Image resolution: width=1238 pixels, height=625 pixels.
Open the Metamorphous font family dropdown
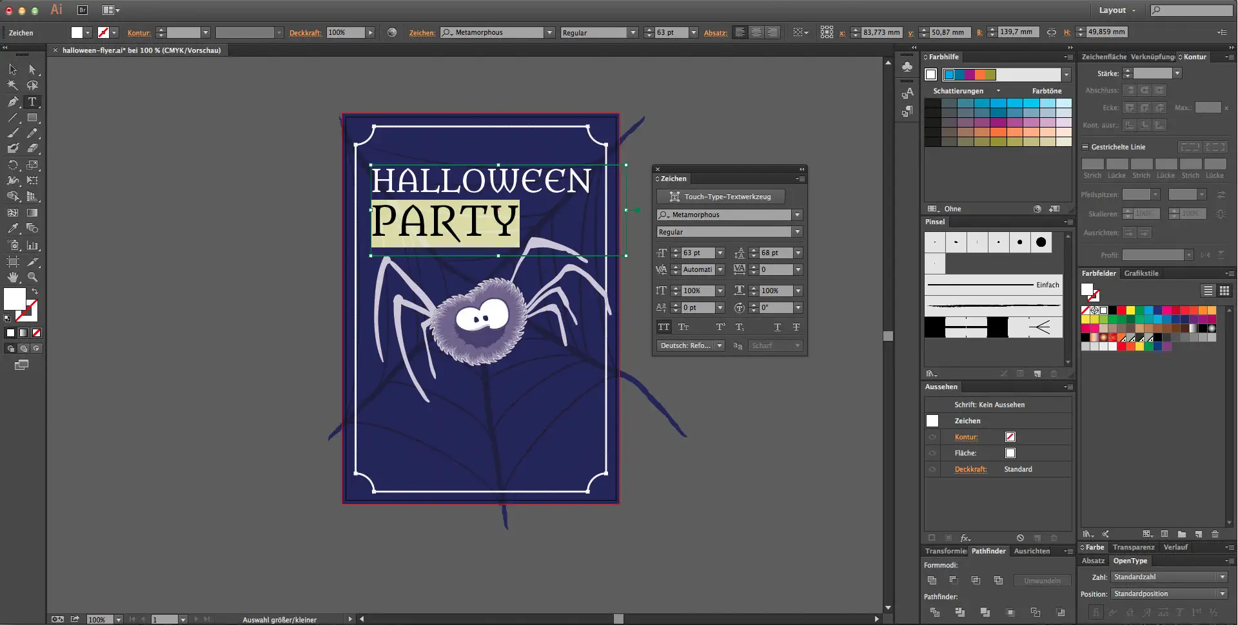coord(798,215)
